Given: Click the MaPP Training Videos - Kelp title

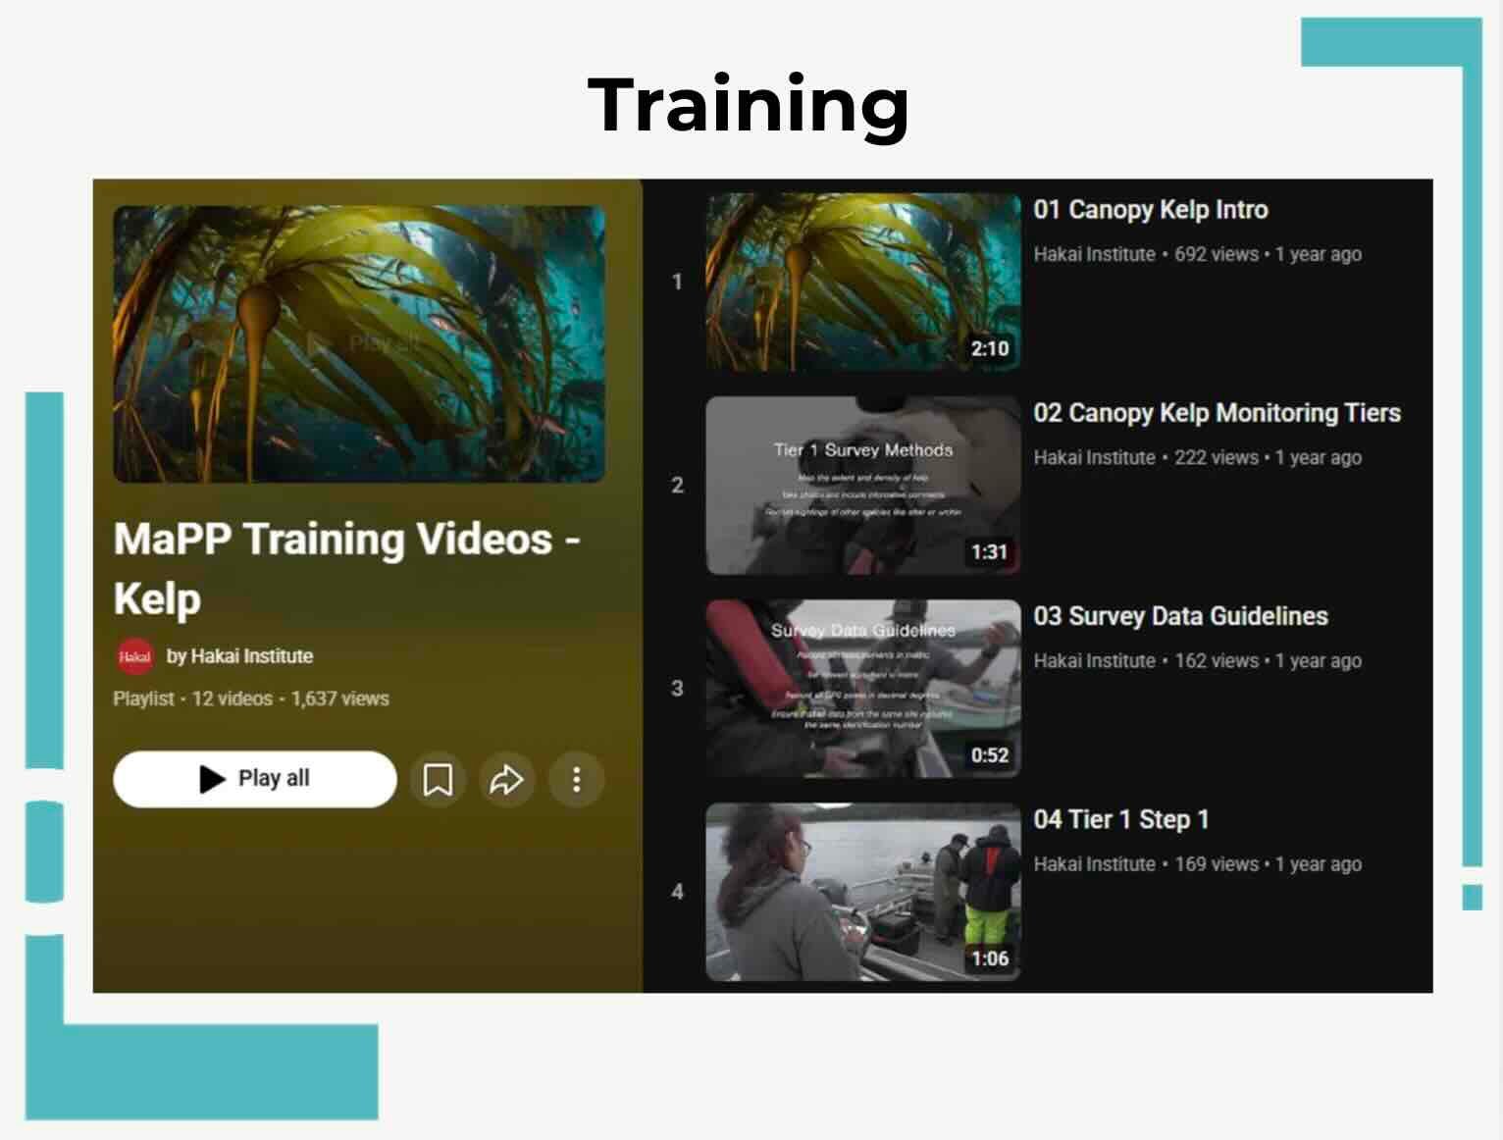Looking at the screenshot, I should coord(347,569).
